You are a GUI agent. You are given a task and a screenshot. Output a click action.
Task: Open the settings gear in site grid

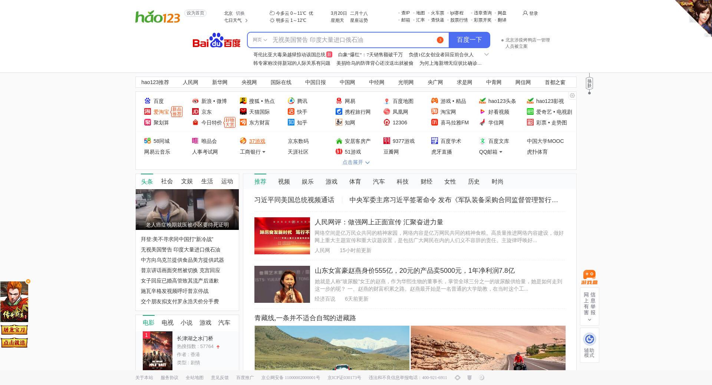(x=572, y=96)
